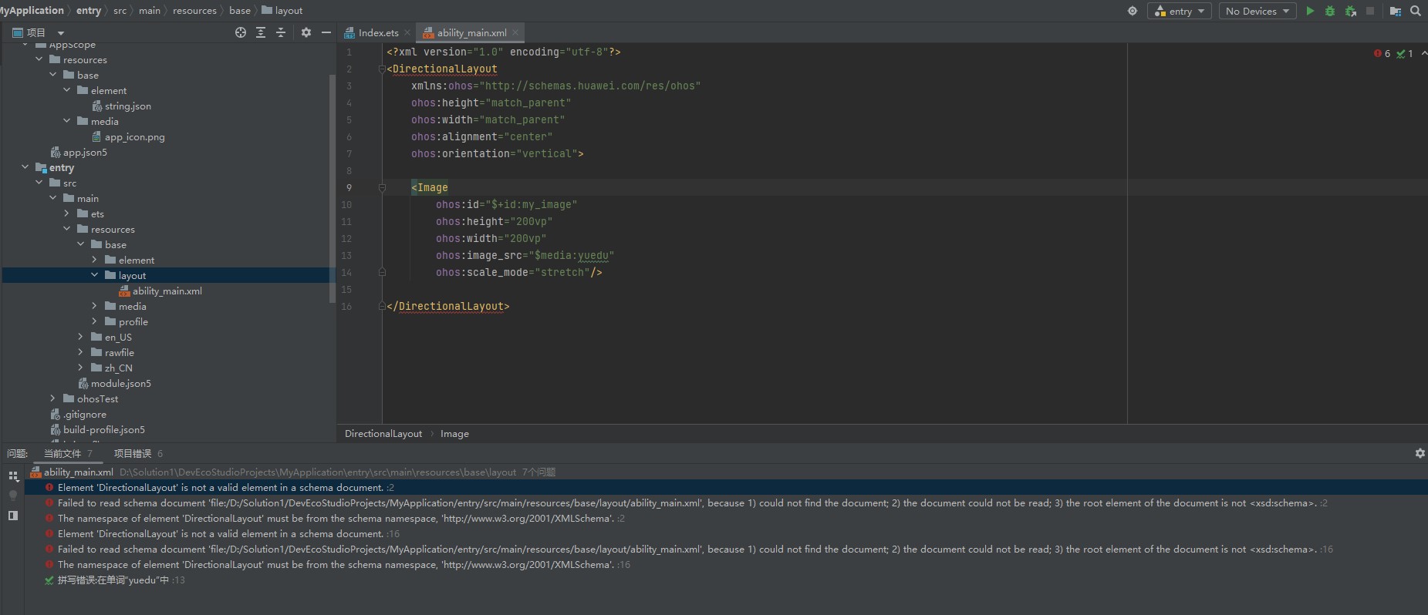Expand the profile folder in the tree
The height and width of the screenshot is (615, 1428).
click(95, 321)
